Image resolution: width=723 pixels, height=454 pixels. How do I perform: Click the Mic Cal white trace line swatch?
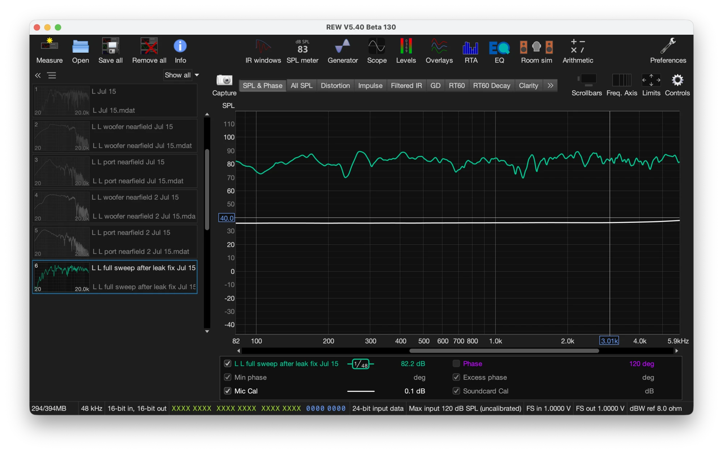(360, 391)
